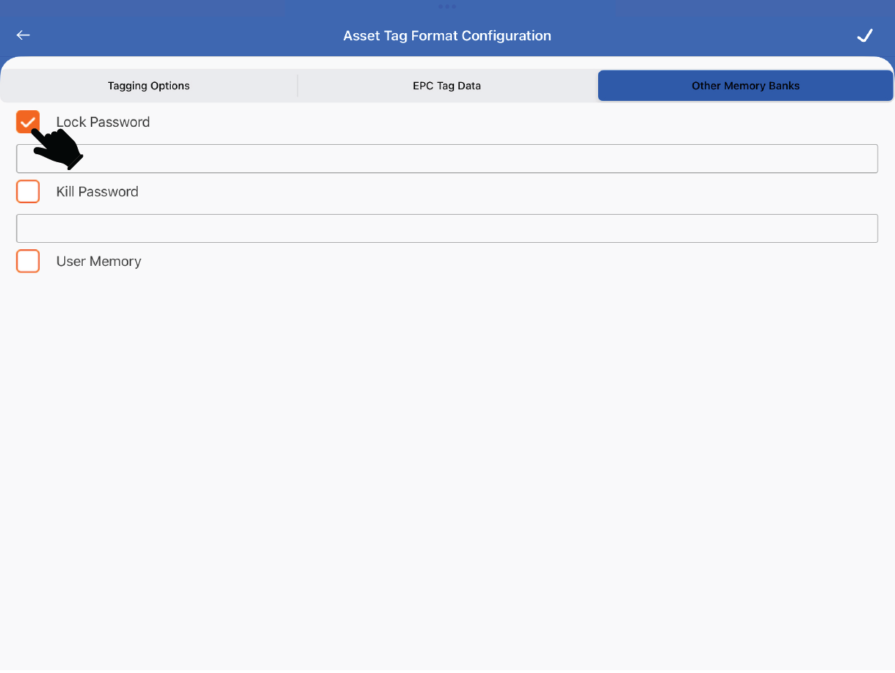895x673 pixels.
Task: Tap the Lock Password label text
Action: point(103,122)
